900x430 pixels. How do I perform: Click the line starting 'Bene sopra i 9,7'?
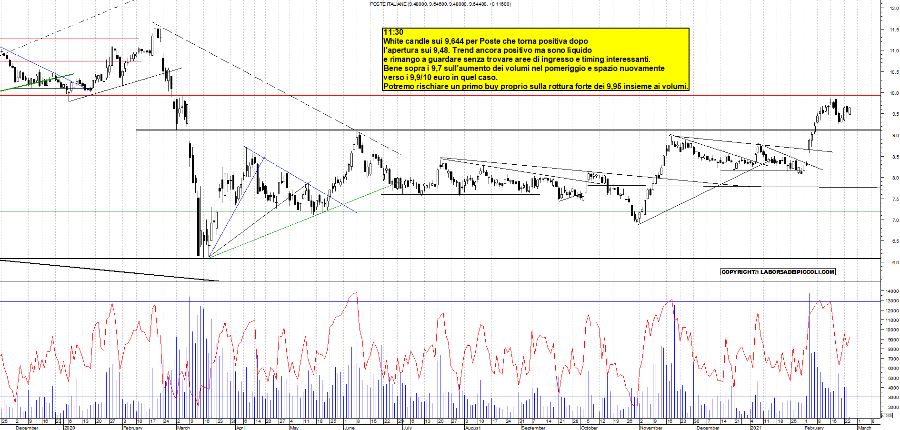(x=524, y=69)
